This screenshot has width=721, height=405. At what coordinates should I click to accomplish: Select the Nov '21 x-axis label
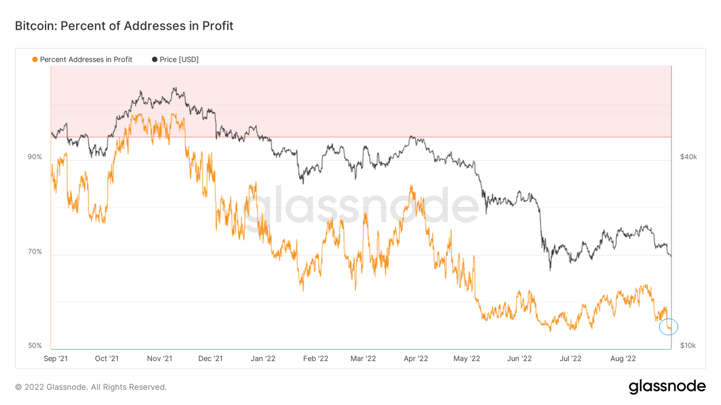pos(160,358)
